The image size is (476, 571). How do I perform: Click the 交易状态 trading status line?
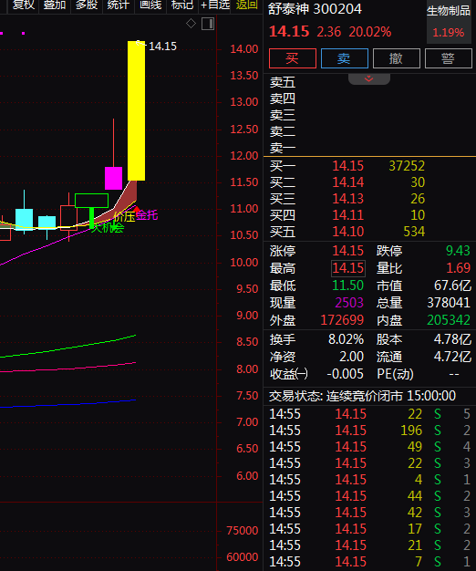(x=362, y=396)
